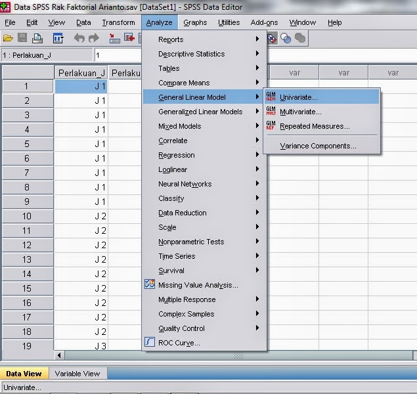Open the View menu
The height and width of the screenshot is (394, 417).
[56, 22]
